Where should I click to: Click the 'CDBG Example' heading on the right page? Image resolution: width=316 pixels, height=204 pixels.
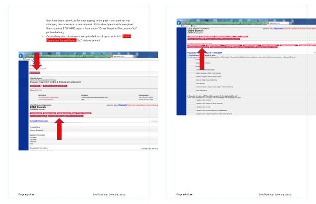195,30
